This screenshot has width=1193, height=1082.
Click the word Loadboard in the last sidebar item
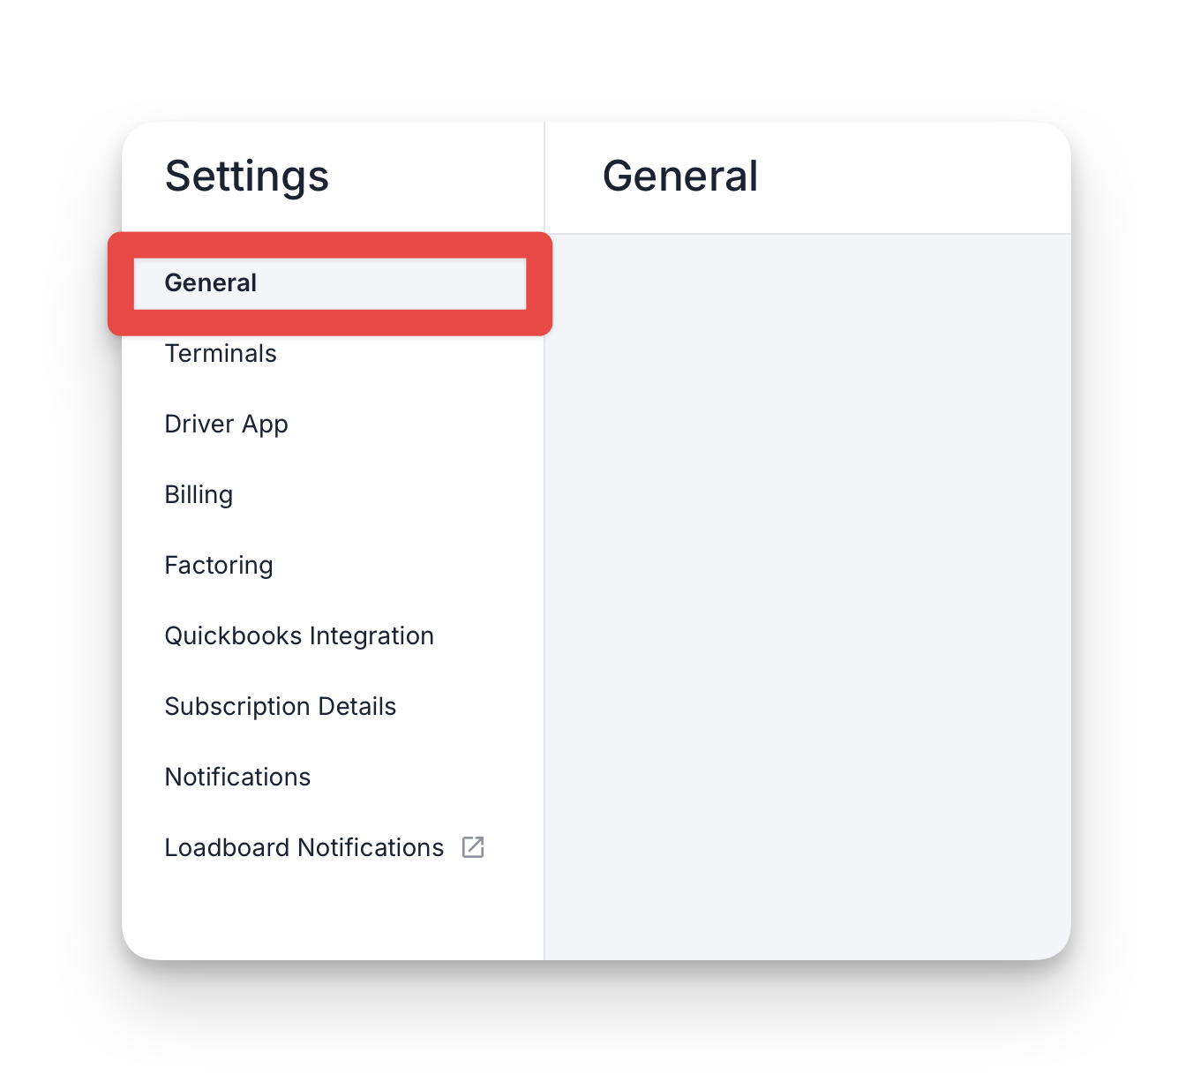pos(227,847)
